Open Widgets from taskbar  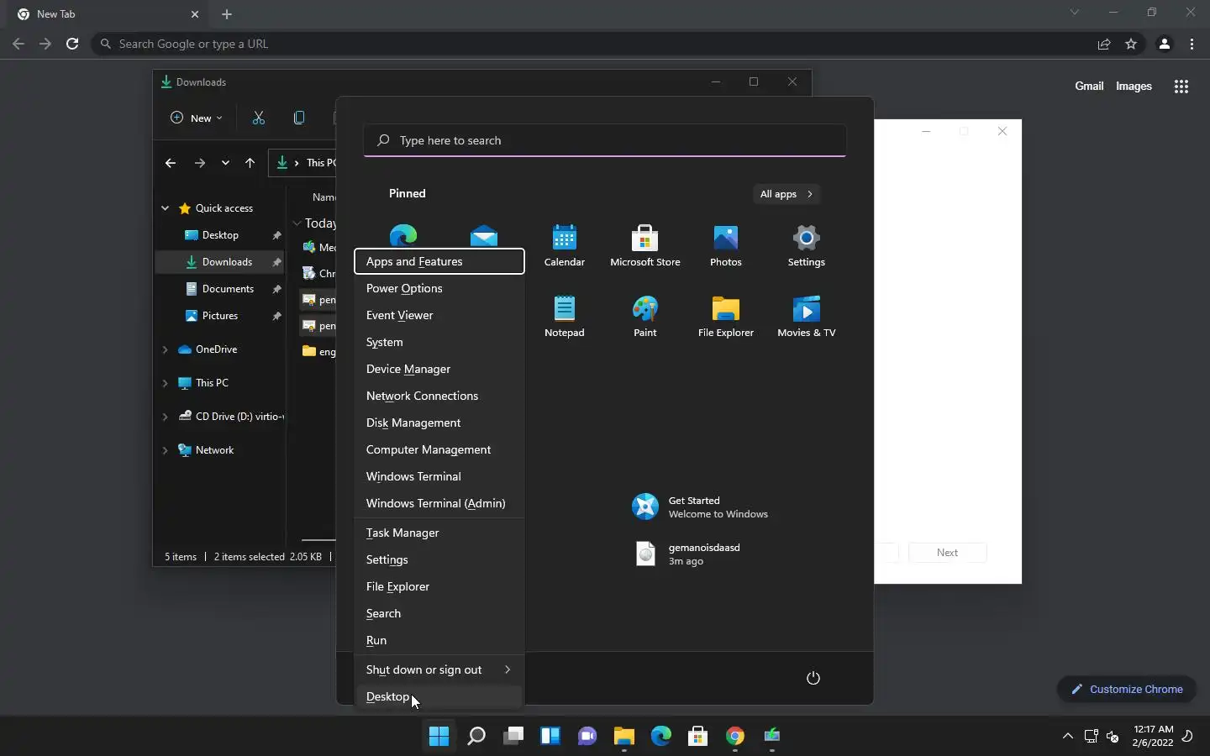550,737
